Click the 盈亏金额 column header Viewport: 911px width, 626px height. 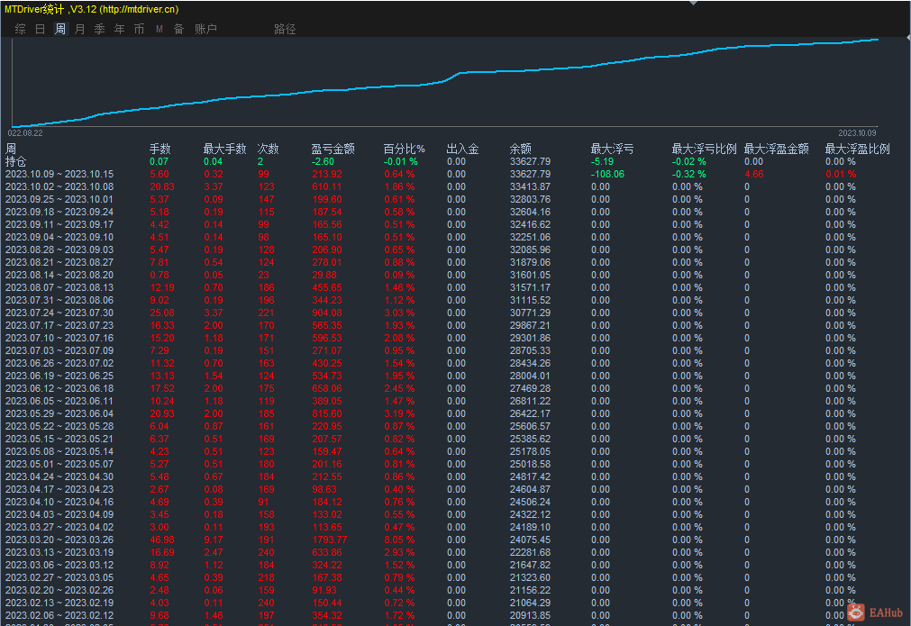(x=333, y=149)
